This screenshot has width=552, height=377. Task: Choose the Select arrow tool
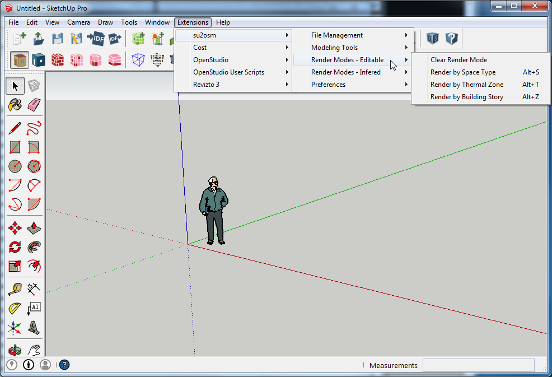click(15, 86)
